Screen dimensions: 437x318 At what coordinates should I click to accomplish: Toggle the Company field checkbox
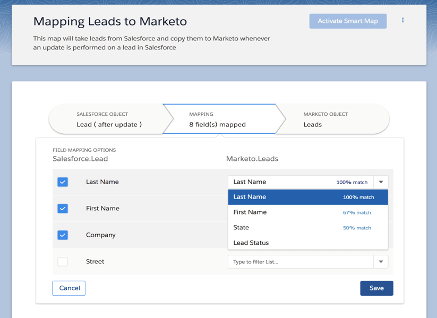63,235
